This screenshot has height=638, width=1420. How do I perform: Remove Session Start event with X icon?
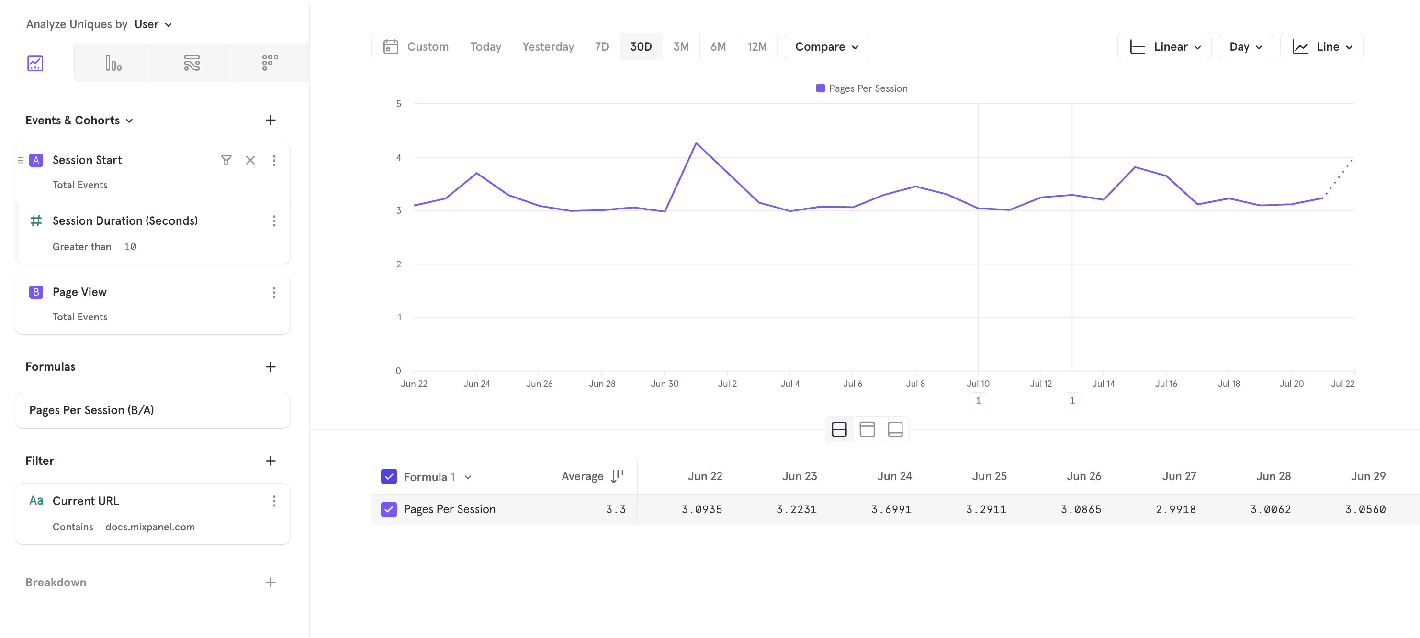(x=250, y=160)
